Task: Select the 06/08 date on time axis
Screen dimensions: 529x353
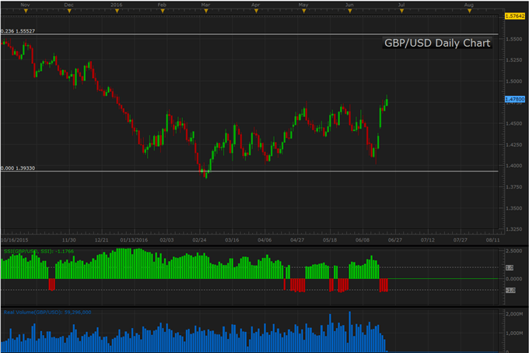Action: [x=363, y=240]
